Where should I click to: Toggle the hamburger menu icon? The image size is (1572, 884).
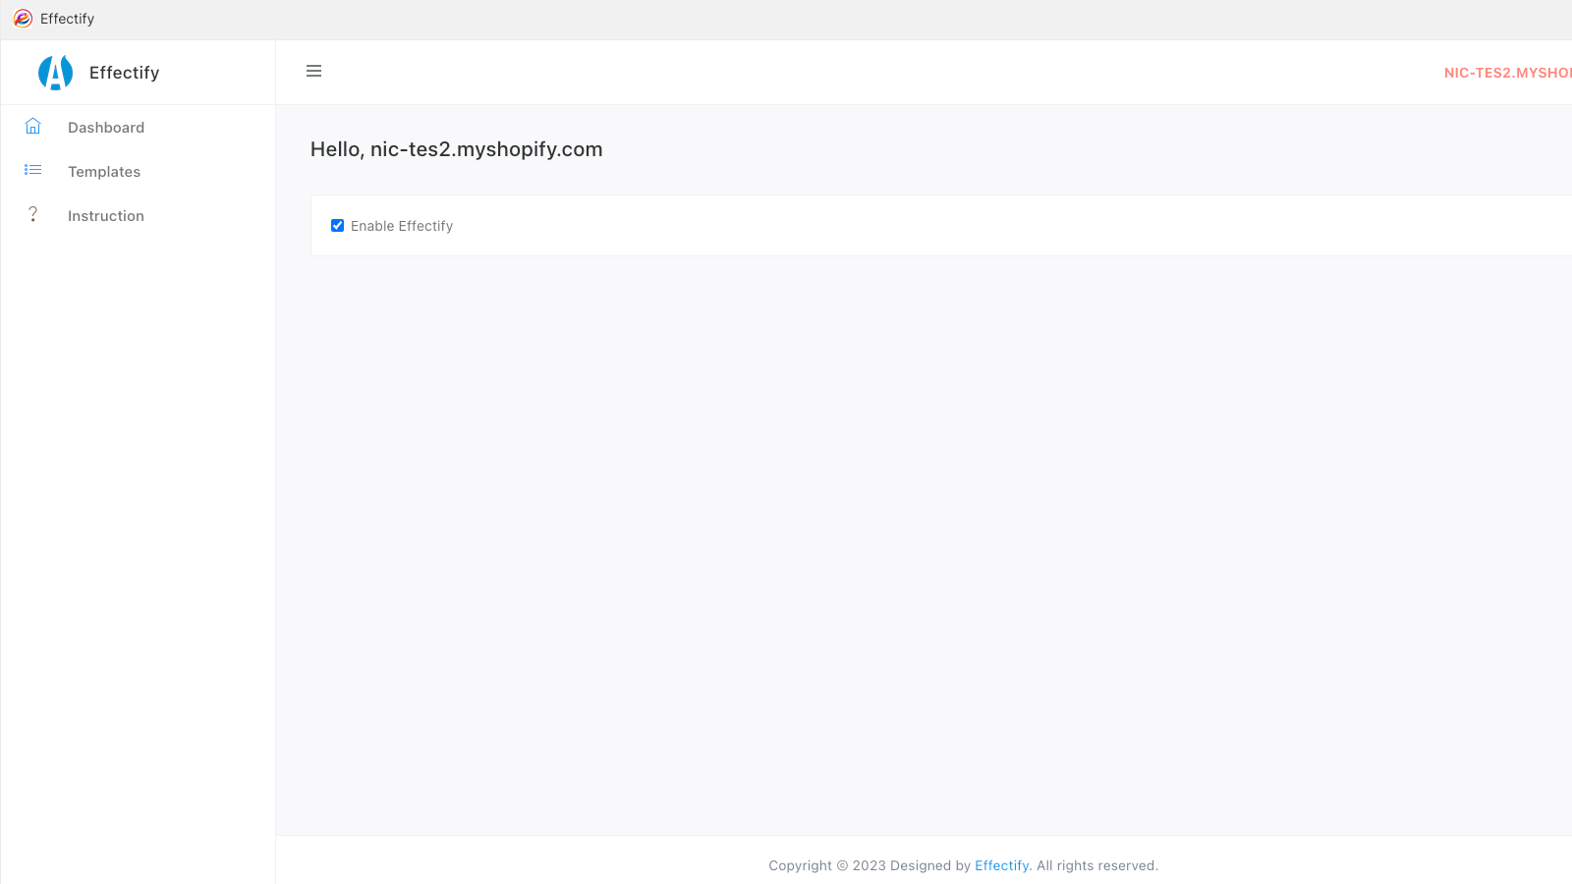click(x=314, y=71)
